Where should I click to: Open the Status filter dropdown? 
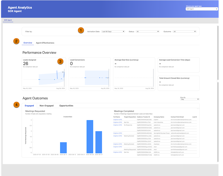[147, 32]
